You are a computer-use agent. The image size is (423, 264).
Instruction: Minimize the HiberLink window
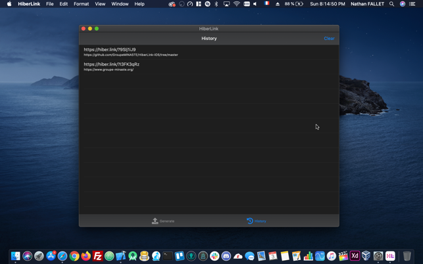click(90, 28)
